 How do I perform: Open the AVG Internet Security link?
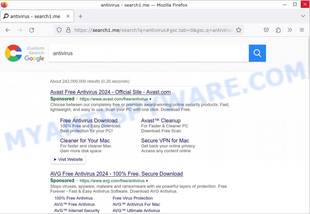(x=77, y=210)
